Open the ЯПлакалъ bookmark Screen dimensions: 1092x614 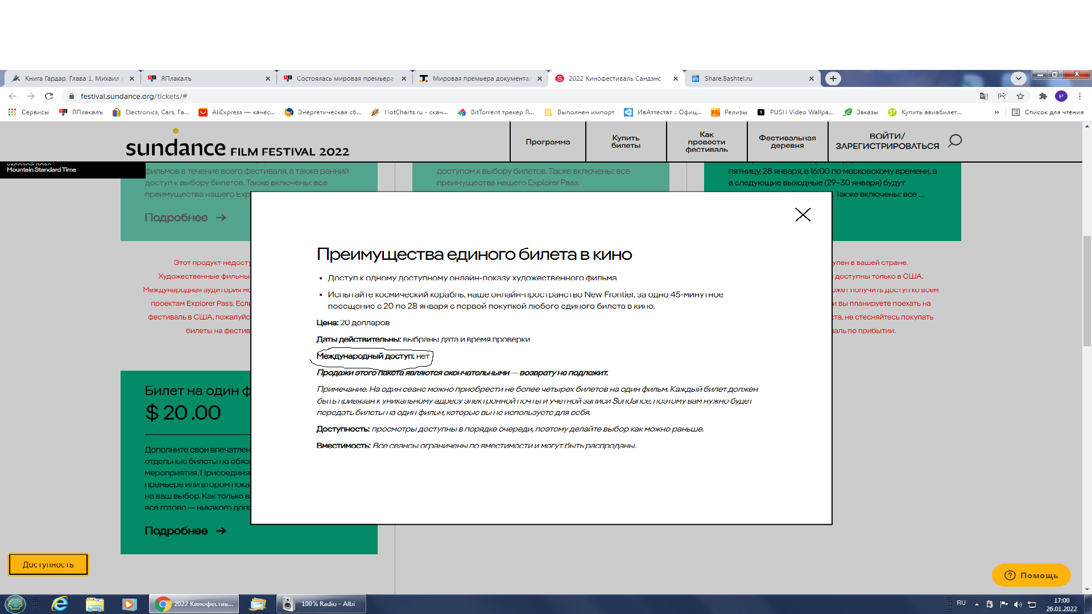pos(81,113)
